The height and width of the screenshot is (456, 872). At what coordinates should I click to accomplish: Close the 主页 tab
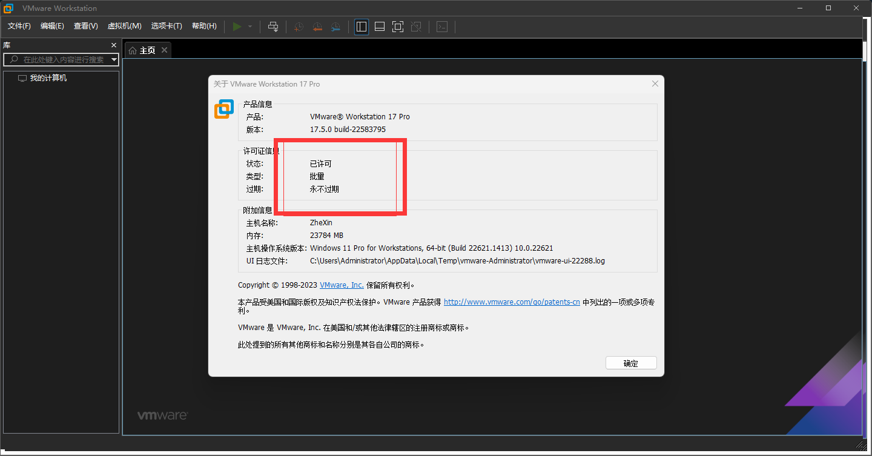(164, 50)
